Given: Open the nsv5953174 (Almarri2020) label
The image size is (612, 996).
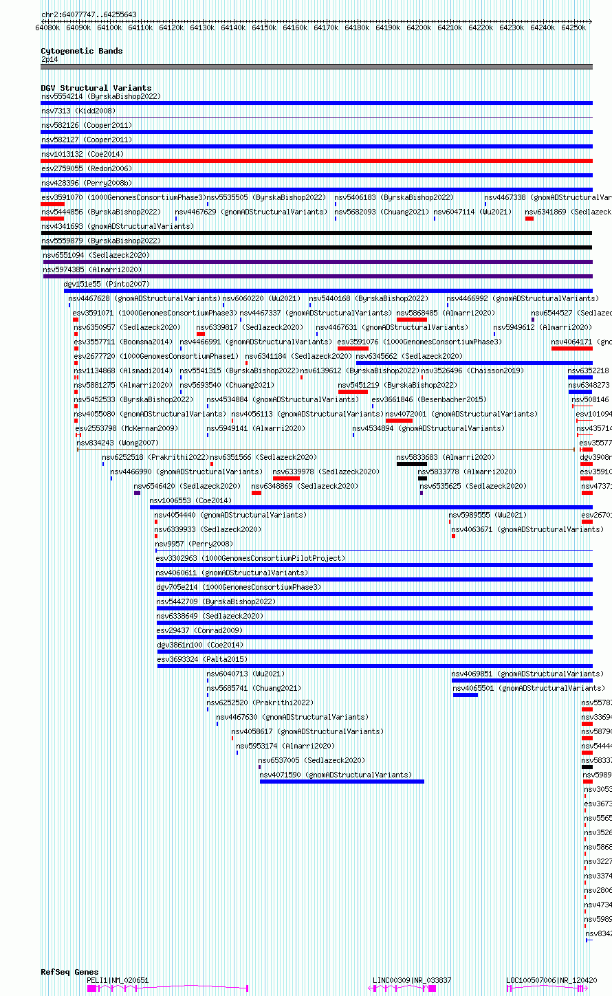Looking at the screenshot, I should tap(285, 746).
